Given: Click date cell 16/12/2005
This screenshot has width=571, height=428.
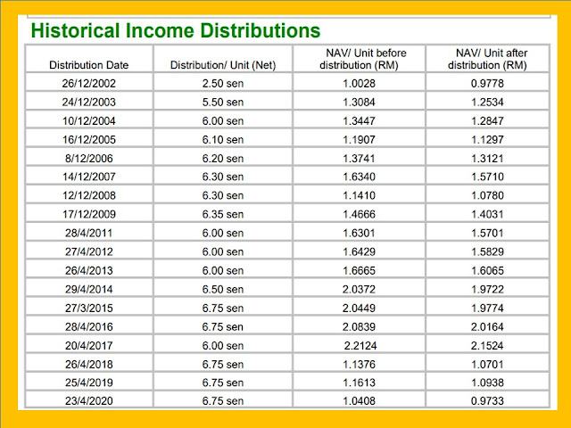Looking at the screenshot, I should click(89, 140).
